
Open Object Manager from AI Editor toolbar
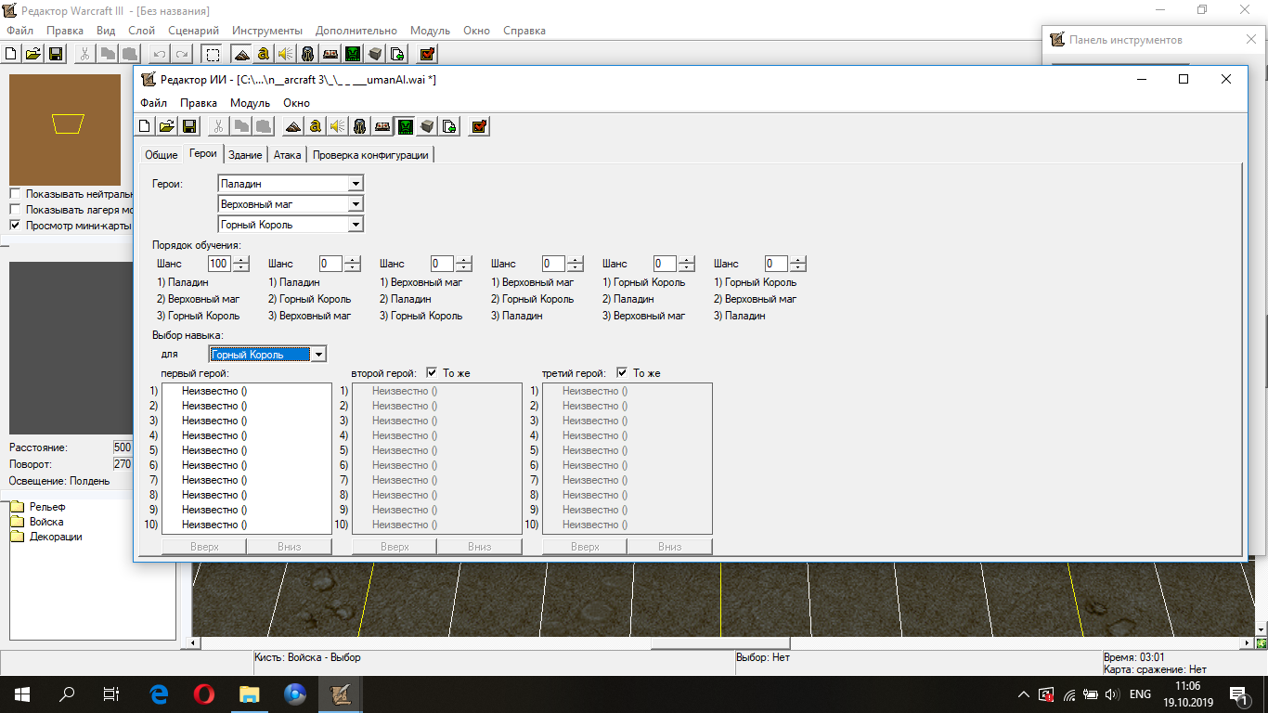(427, 126)
